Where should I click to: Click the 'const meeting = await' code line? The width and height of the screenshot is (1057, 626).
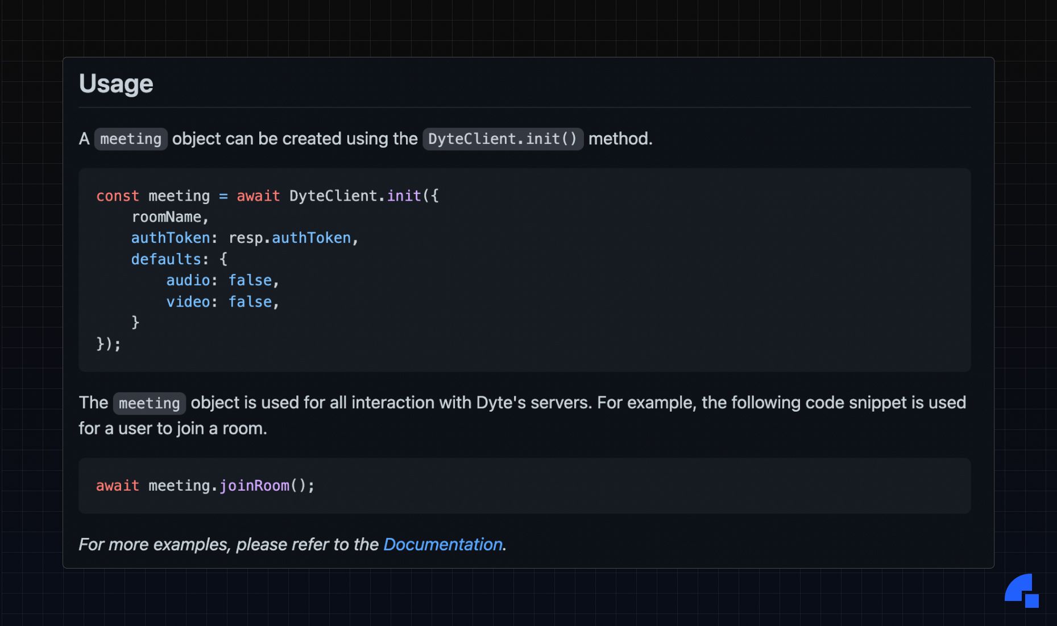tap(267, 196)
